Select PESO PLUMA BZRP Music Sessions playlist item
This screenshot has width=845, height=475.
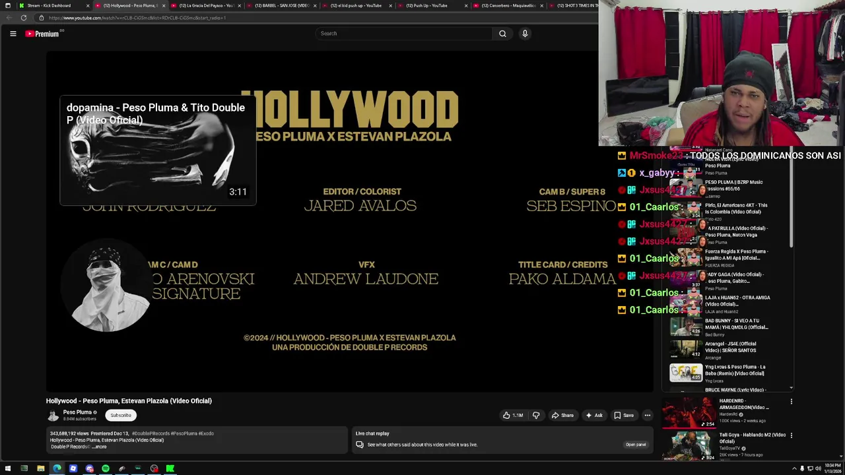pyautogui.click(x=720, y=187)
